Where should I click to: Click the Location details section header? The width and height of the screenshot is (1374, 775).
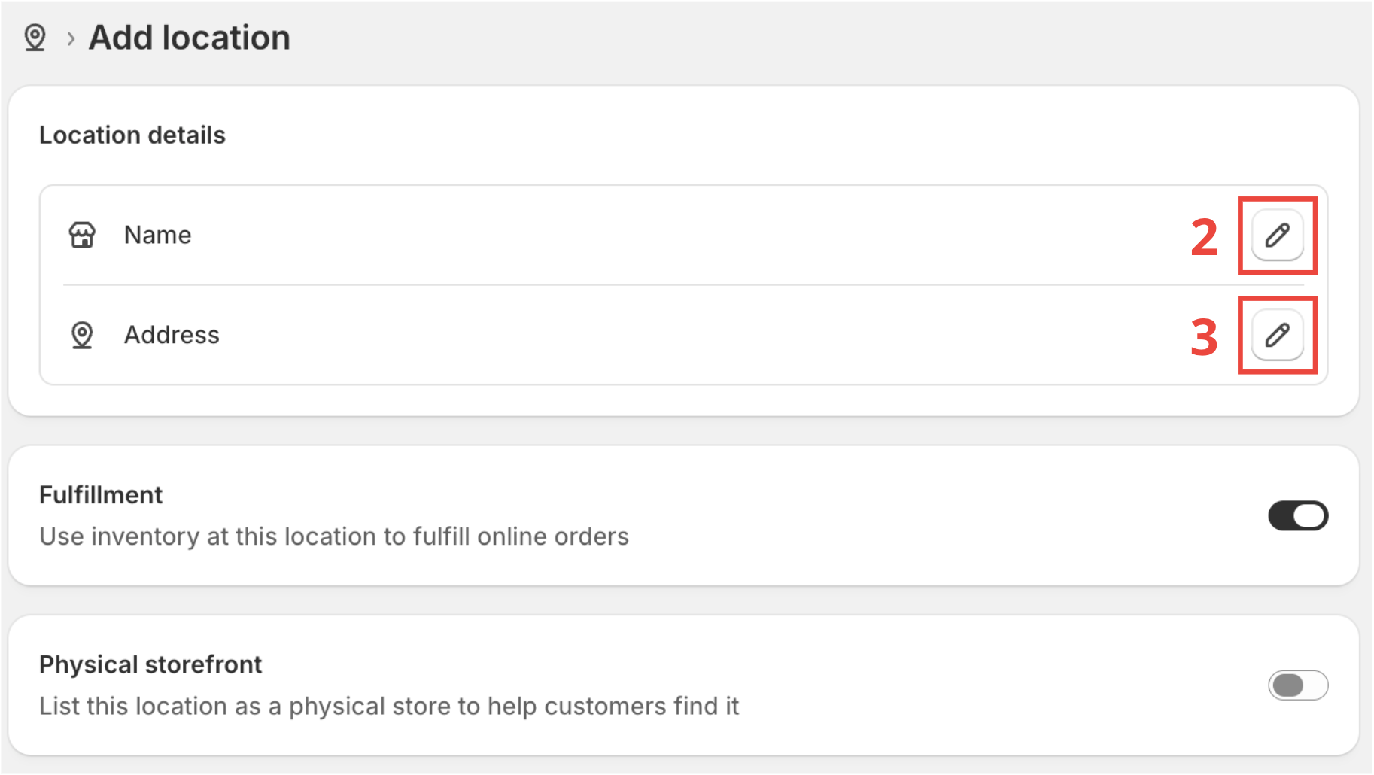point(132,135)
